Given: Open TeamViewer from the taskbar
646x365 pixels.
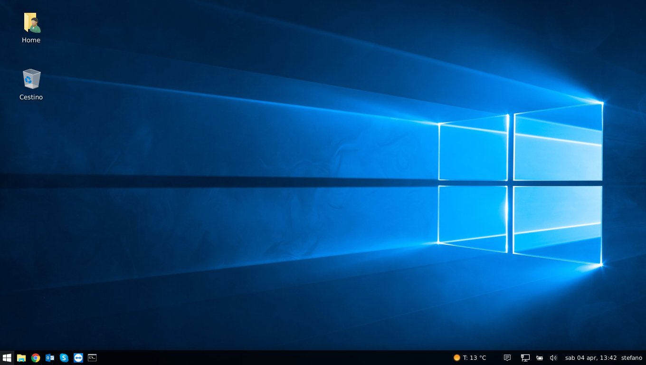Looking at the screenshot, I should tap(78, 358).
